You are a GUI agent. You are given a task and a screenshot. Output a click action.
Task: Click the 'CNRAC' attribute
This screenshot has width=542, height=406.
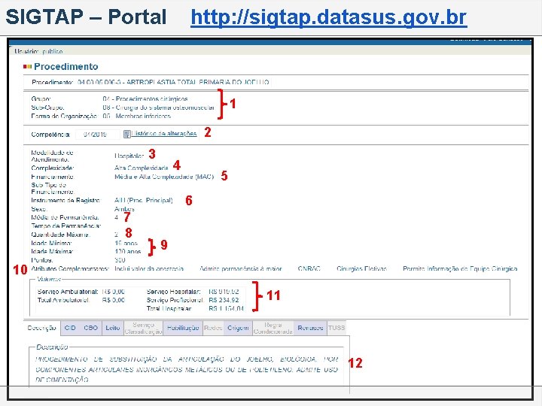[x=309, y=268]
